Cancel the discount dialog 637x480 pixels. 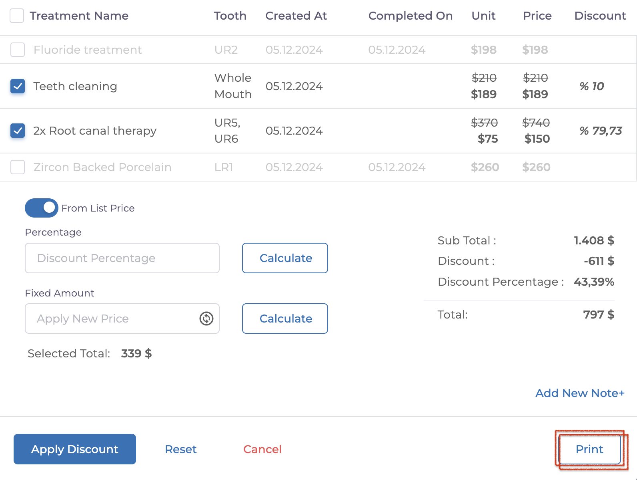tap(262, 449)
